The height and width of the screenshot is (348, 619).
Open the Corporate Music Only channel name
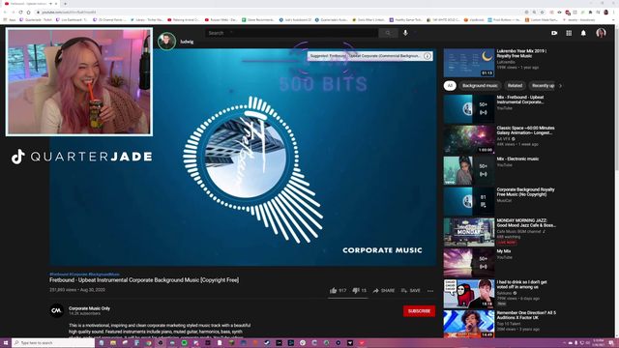pyautogui.click(x=89, y=308)
